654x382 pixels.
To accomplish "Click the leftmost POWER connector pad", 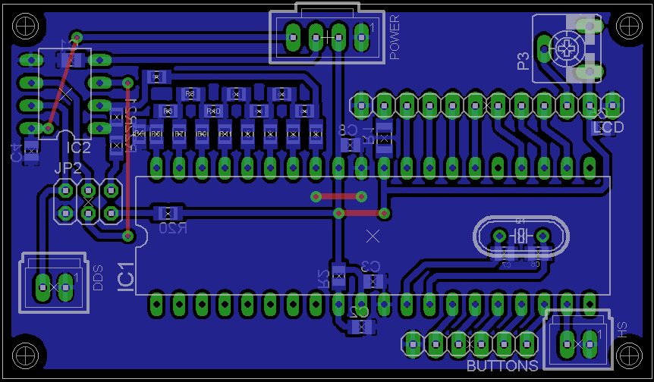I will pyautogui.click(x=293, y=37).
